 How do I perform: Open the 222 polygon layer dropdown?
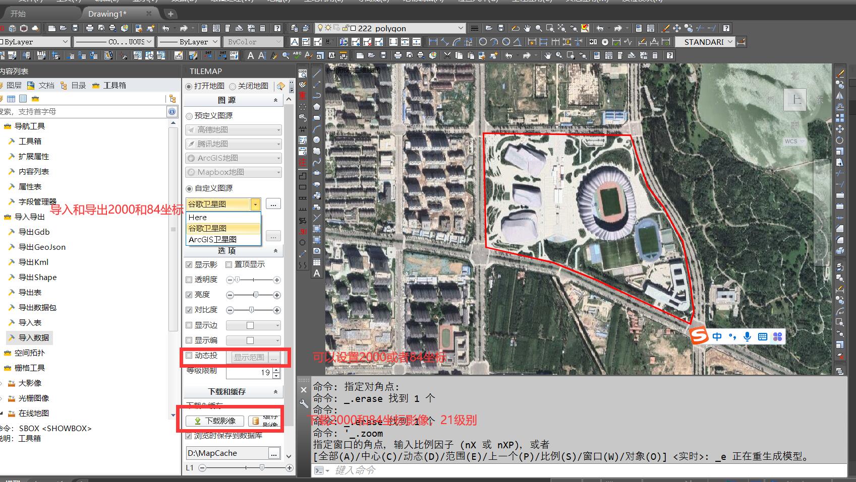point(461,28)
